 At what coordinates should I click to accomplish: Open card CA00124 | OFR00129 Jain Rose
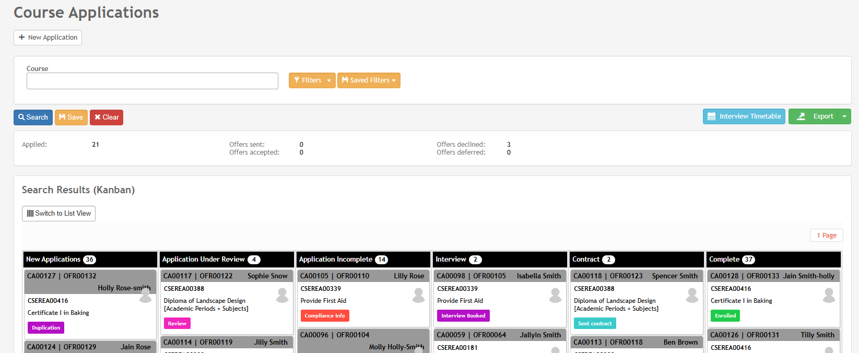point(90,347)
